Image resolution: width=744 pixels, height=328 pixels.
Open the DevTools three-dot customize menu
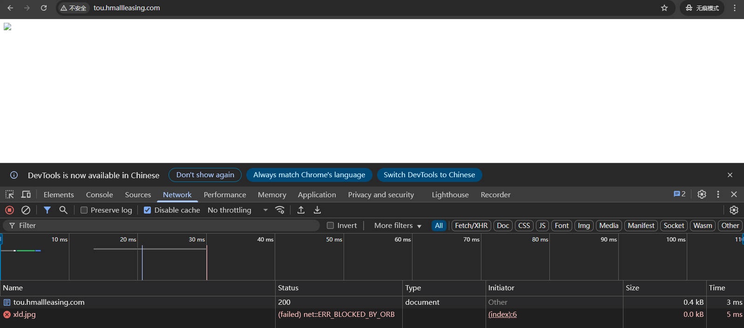tap(718, 194)
